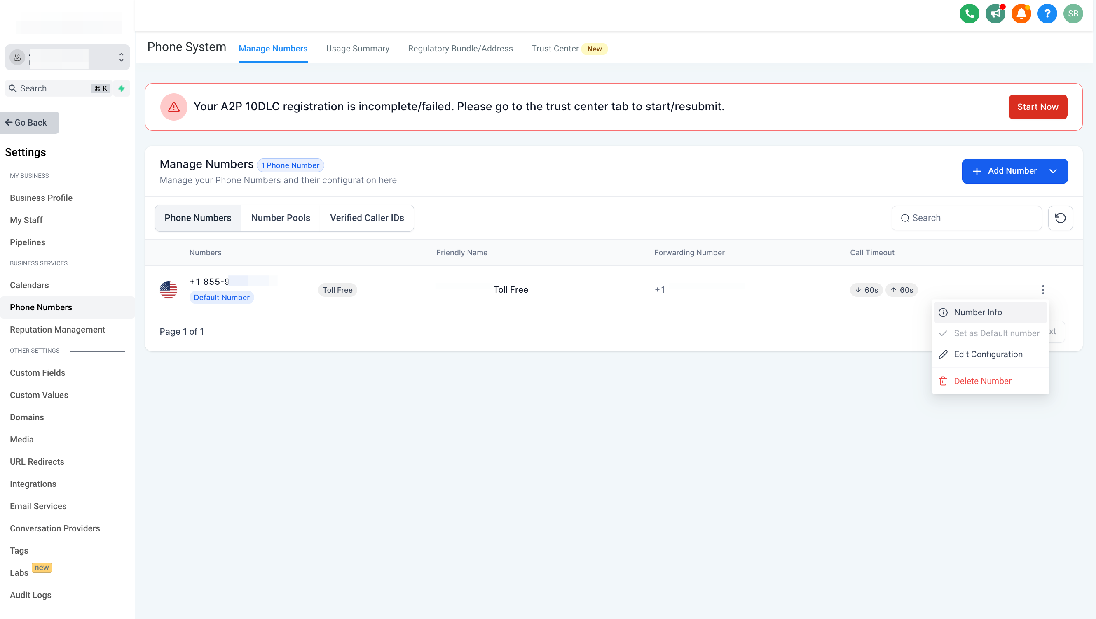The height and width of the screenshot is (619, 1096).
Task: Click the Go Back button
Action: pos(30,123)
